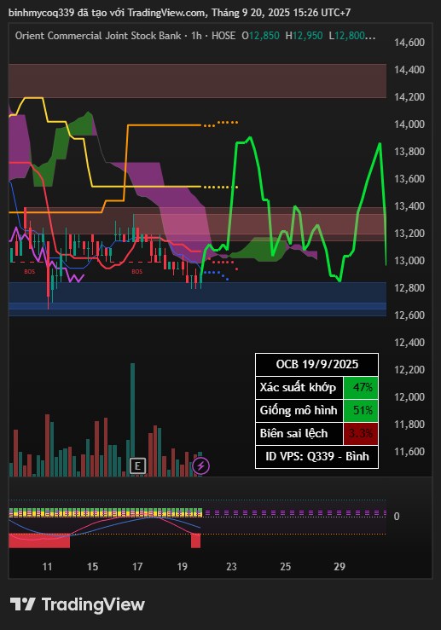This screenshot has width=441, height=630.
Task: Click the 47% Xác suất khớp cell
Action: tap(361, 387)
